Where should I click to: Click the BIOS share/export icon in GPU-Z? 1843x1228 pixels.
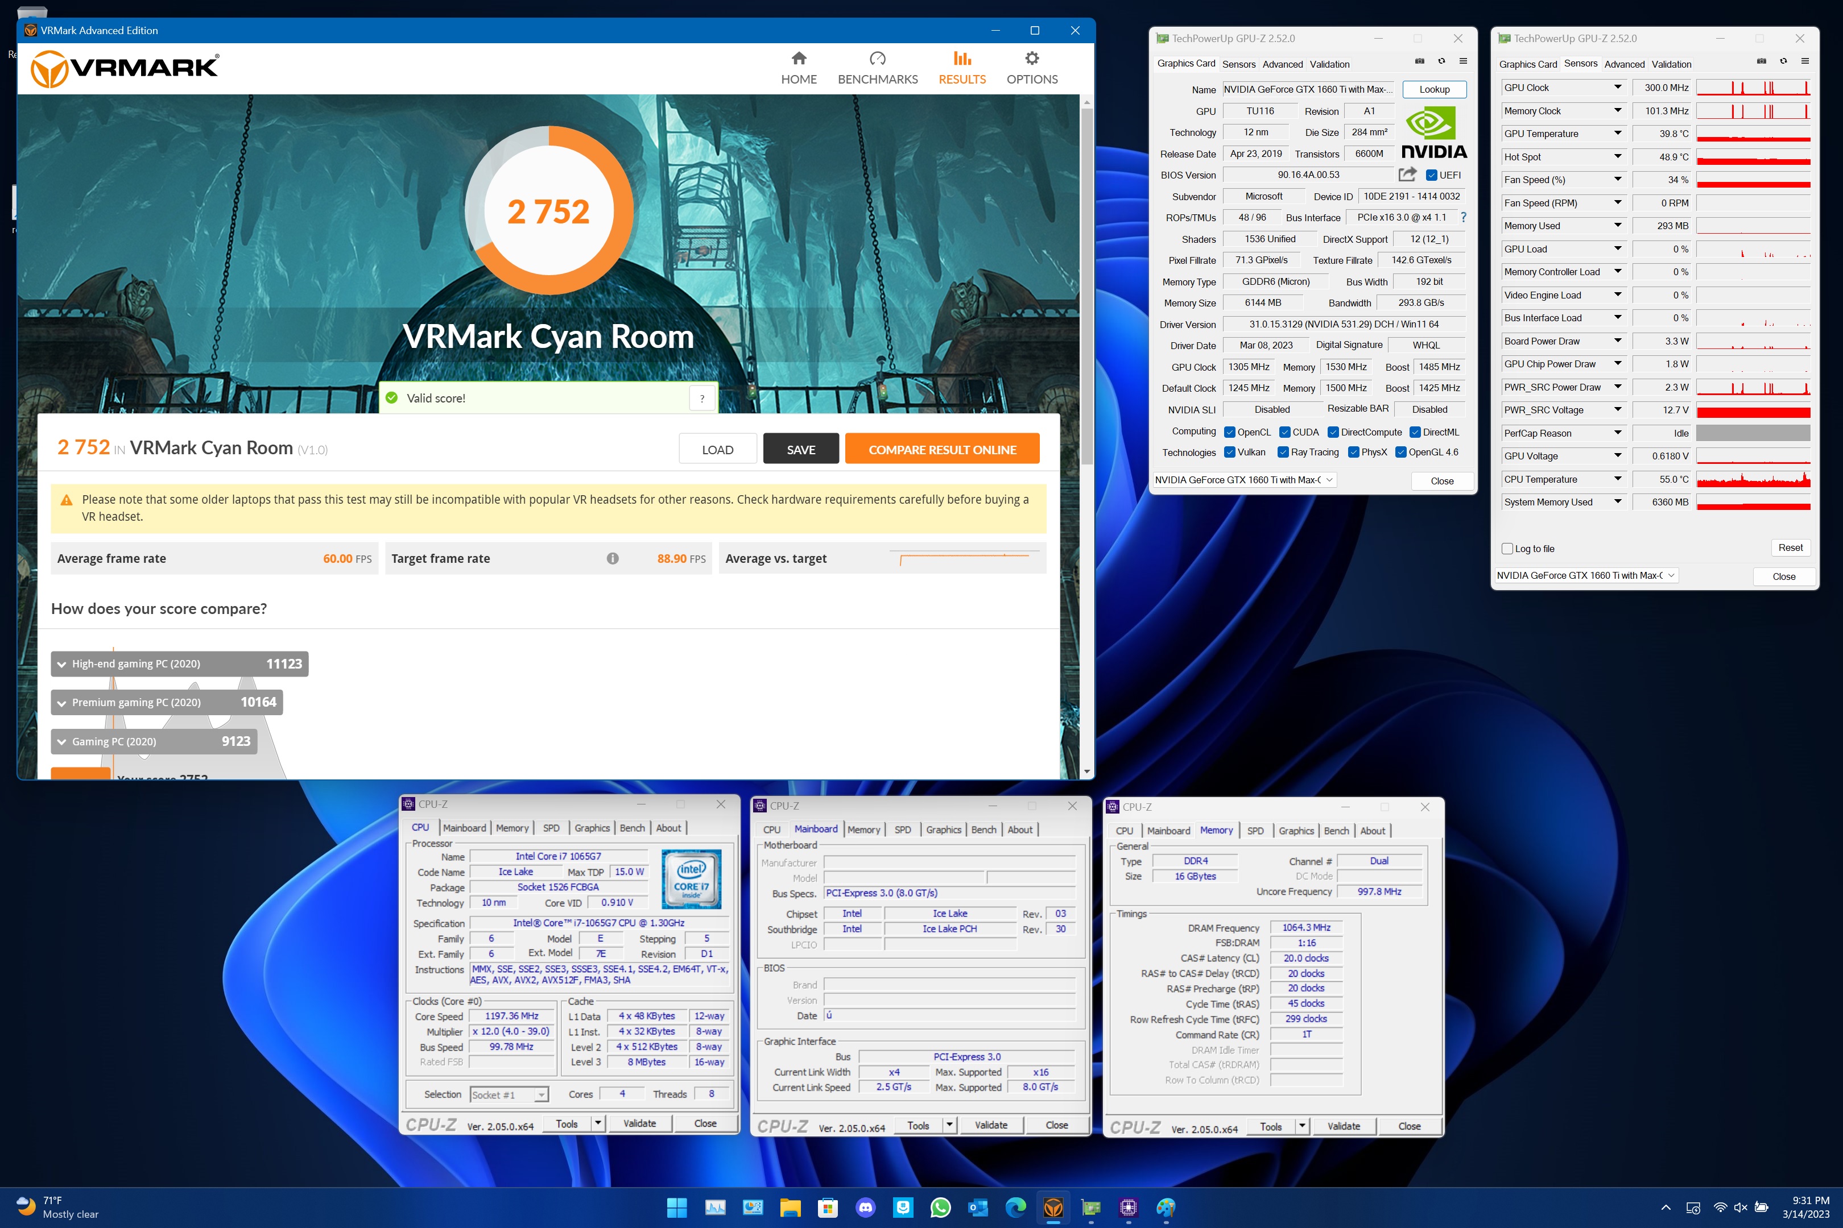click(x=1407, y=174)
